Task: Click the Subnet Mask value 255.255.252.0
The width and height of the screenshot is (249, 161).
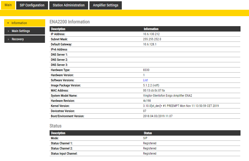Action: 152,39
